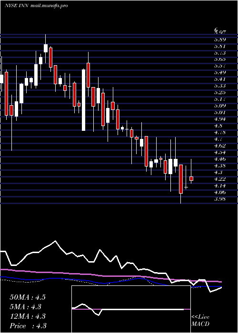Select the 5.81 price axis label
238x333 pixels.
(x=220, y=46)
